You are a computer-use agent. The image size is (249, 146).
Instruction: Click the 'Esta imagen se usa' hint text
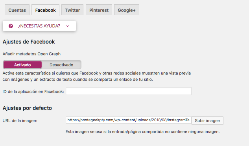(x=143, y=131)
